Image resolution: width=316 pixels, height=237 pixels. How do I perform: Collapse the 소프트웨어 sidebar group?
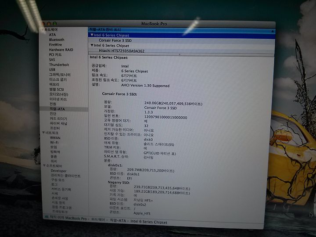44,165
